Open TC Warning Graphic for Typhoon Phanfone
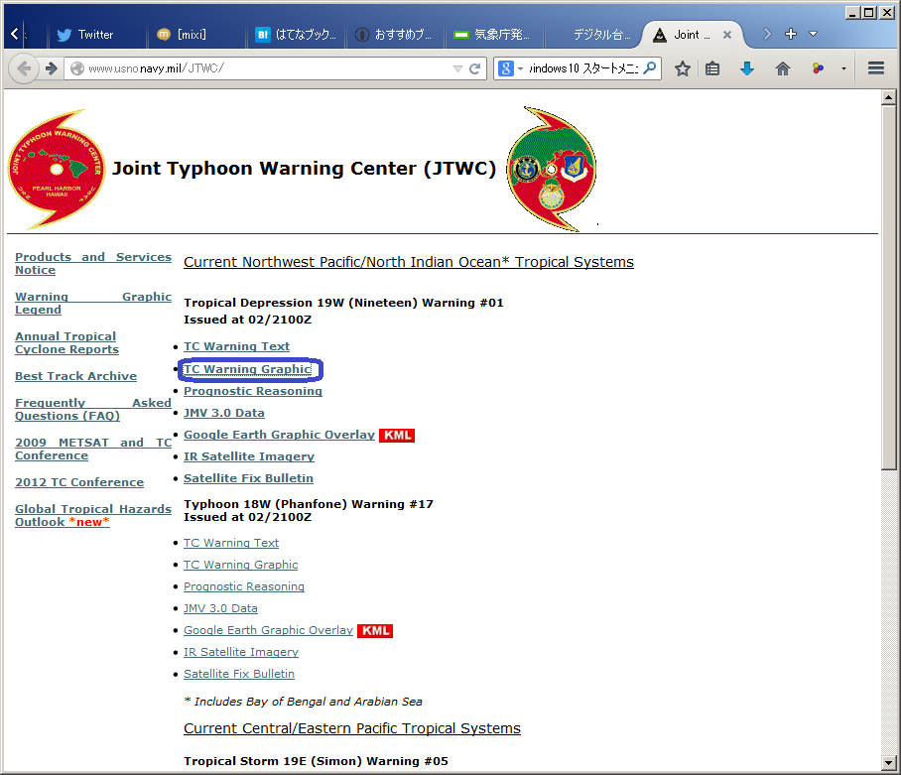This screenshot has width=901, height=775. tap(241, 565)
